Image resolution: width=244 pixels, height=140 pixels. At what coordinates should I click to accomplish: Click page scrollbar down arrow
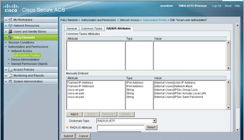[x=237, y=130]
